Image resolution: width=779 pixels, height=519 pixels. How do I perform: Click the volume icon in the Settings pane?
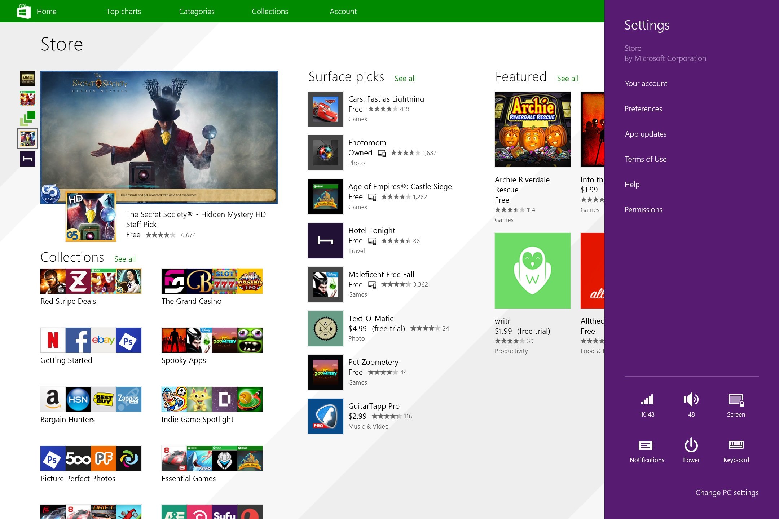691,400
